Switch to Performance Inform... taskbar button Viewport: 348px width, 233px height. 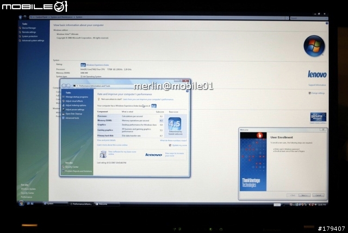tap(81, 204)
